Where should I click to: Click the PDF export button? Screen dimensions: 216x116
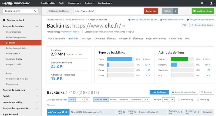(184, 25)
